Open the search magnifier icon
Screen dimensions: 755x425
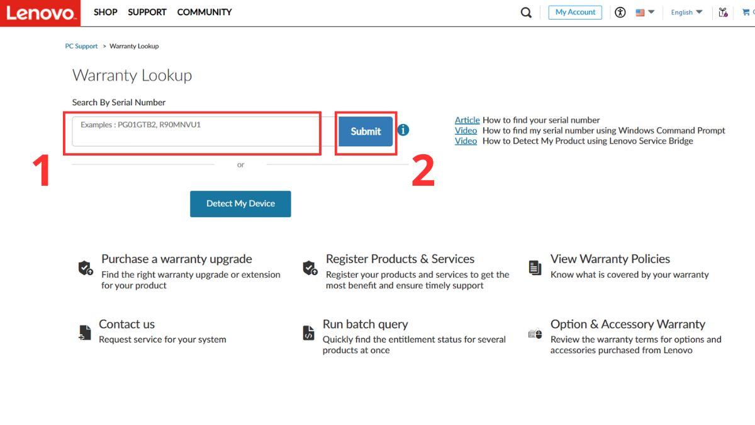[526, 13]
